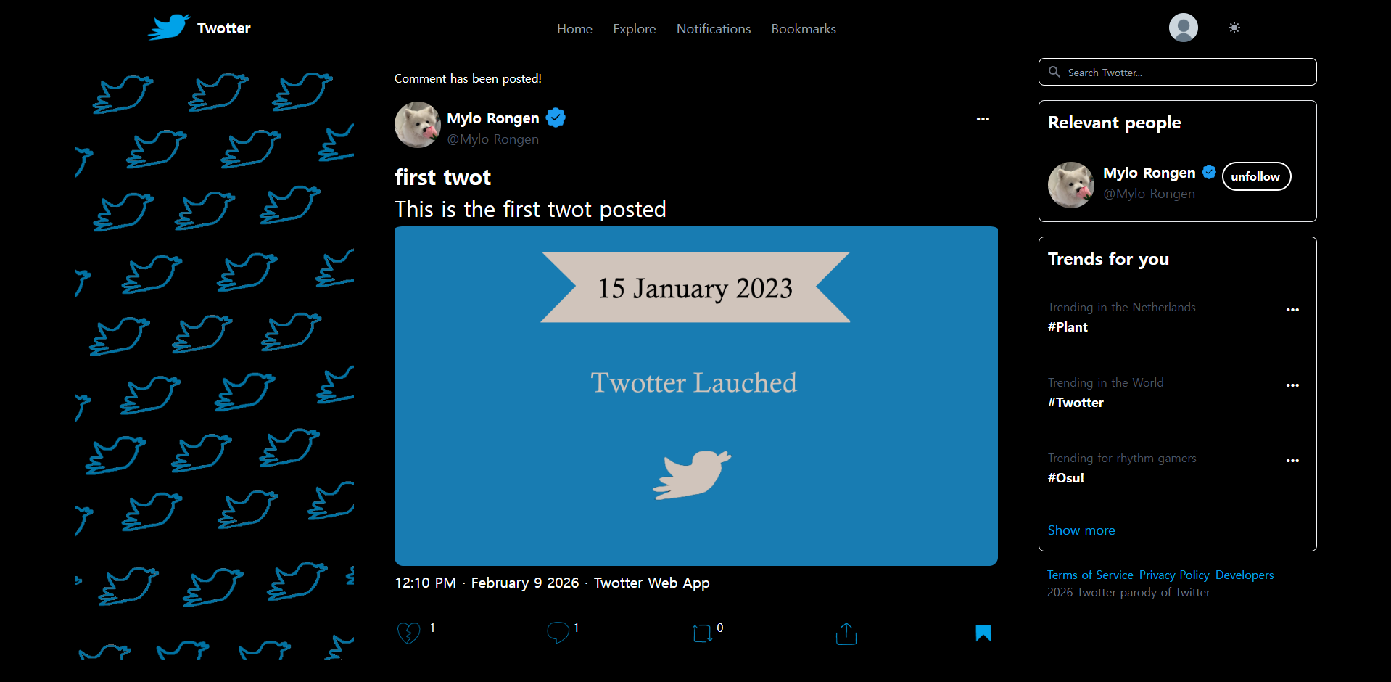Unfollow Mylo Rongen
The image size is (1391, 682).
pos(1256,176)
